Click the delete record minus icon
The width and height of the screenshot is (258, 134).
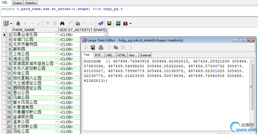32,24
